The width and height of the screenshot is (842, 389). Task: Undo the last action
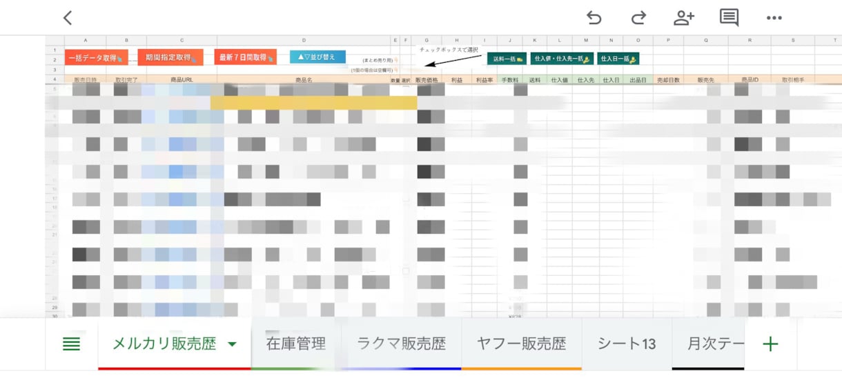[x=594, y=18]
